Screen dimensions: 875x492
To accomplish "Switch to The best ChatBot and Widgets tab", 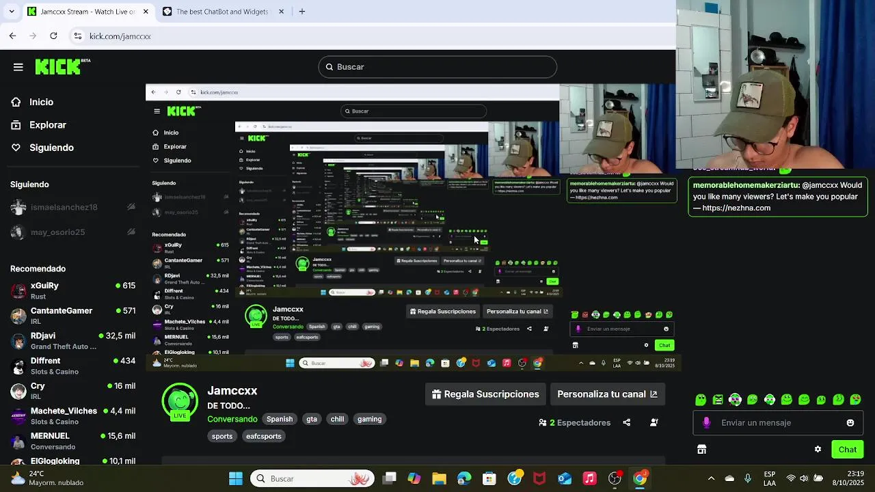I will pyautogui.click(x=224, y=12).
